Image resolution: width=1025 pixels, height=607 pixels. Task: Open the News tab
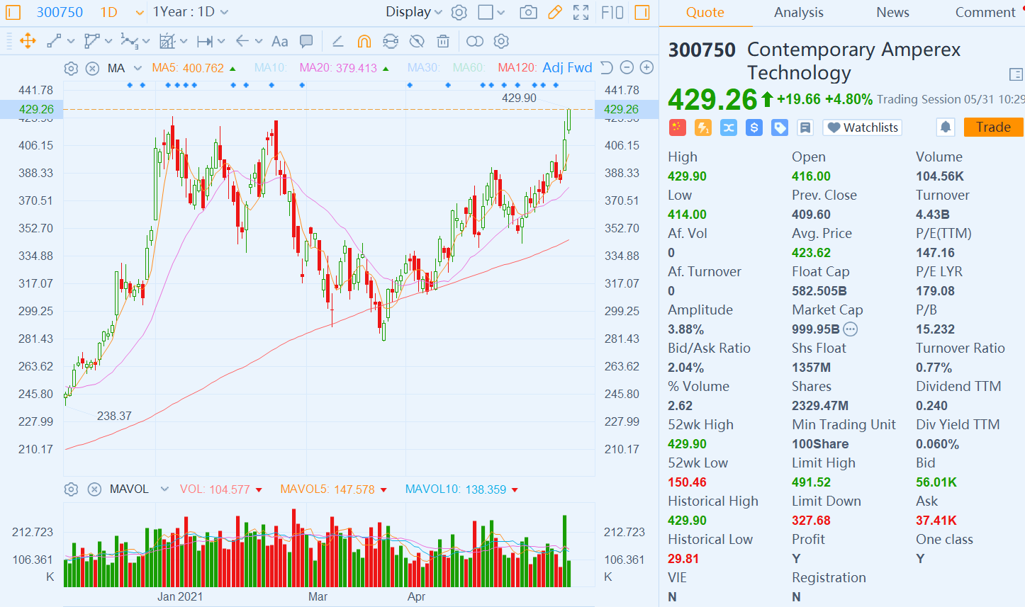click(x=892, y=12)
